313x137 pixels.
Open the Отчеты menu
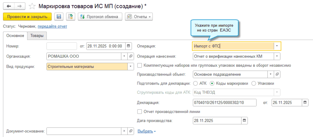pyautogui.click(x=139, y=17)
